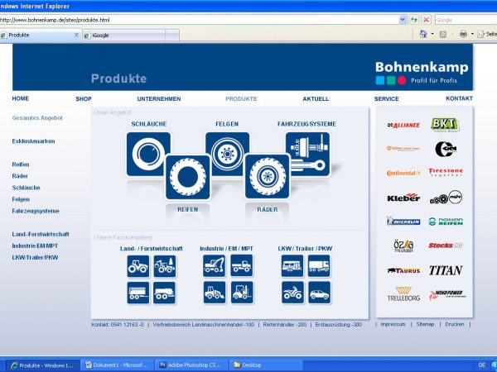
Task: Open the dropdown arrow next to print icon
Action: point(472,34)
